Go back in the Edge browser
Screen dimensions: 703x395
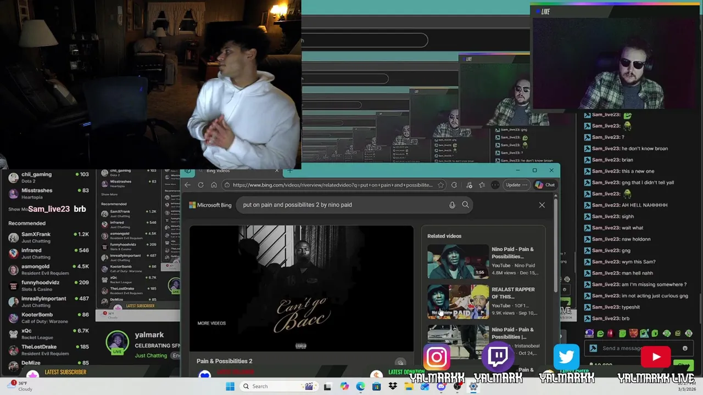click(188, 185)
